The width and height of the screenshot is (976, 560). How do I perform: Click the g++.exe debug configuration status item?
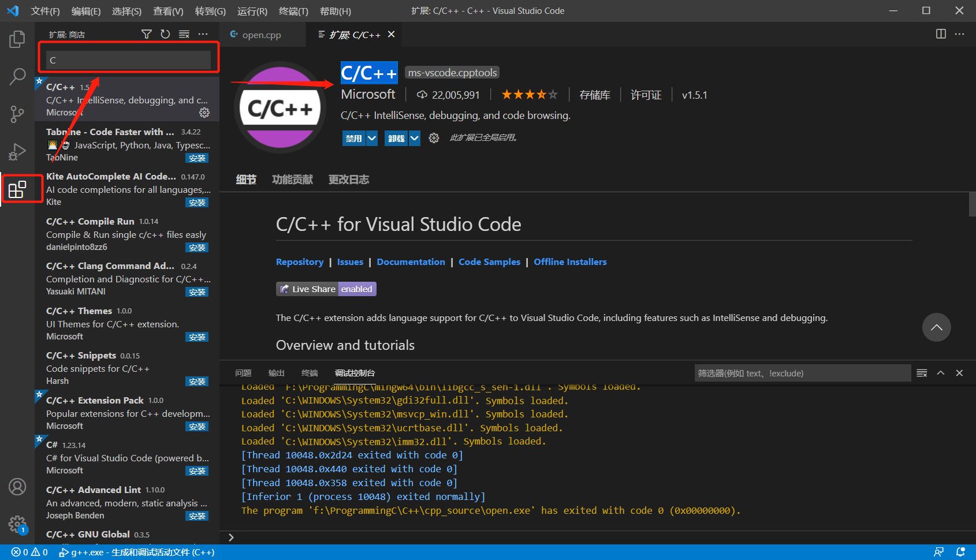point(137,552)
